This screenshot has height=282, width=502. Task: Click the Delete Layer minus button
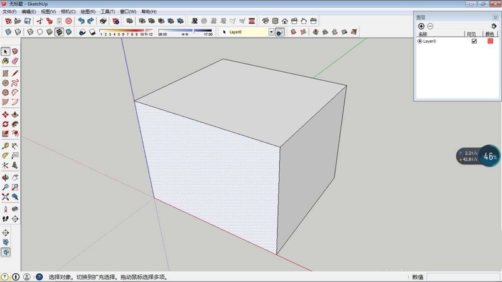[430, 26]
